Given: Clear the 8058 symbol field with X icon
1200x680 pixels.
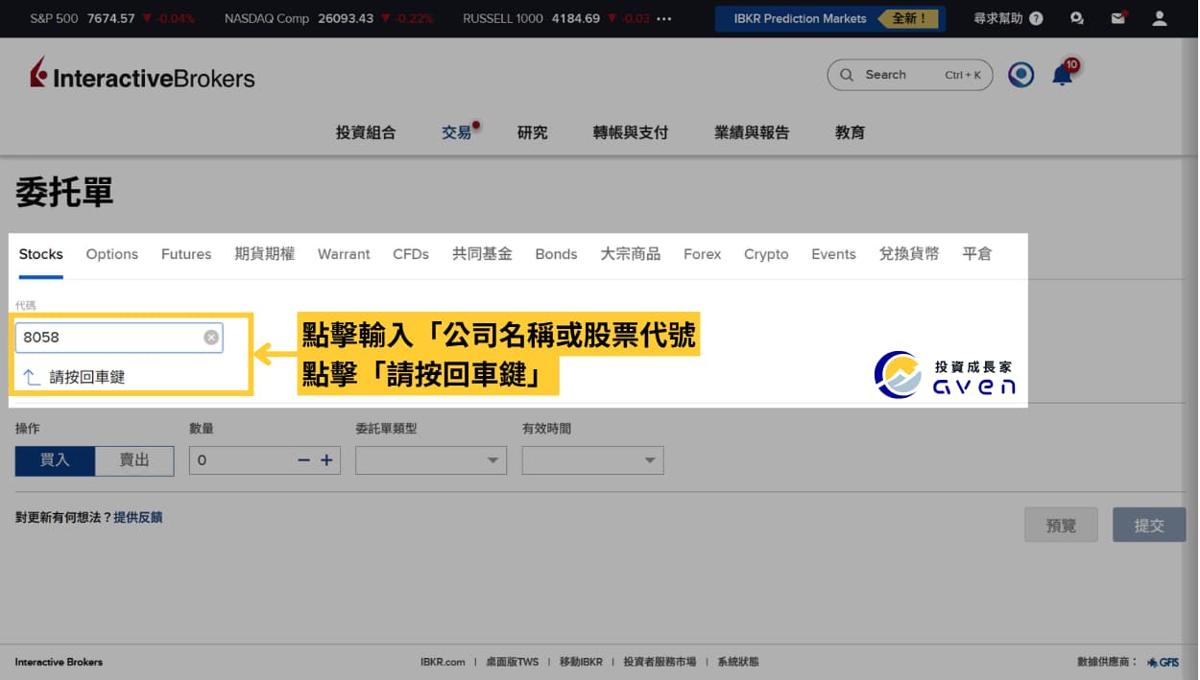Looking at the screenshot, I should (211, 338).
